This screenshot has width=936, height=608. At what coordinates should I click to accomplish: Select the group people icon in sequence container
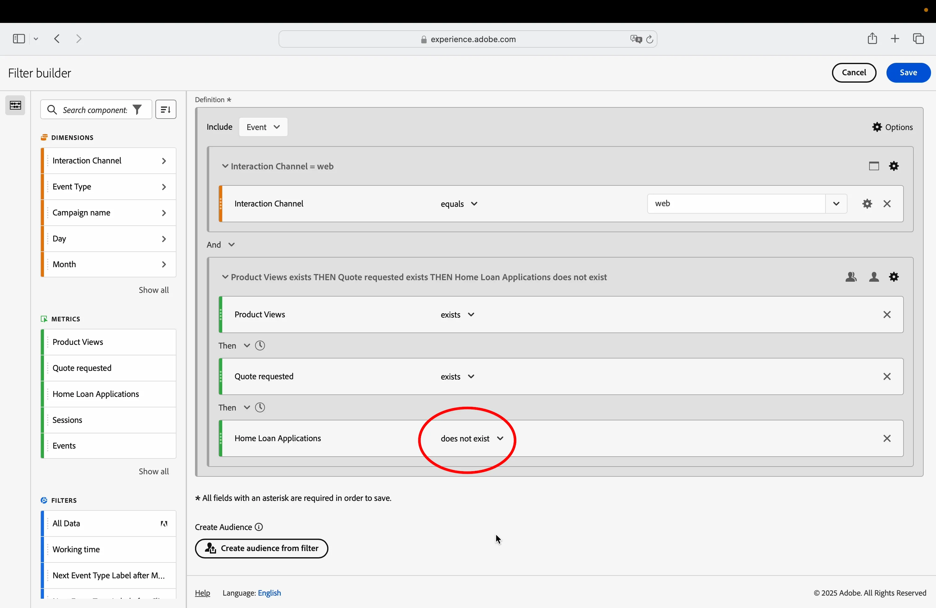pos(851,277)
